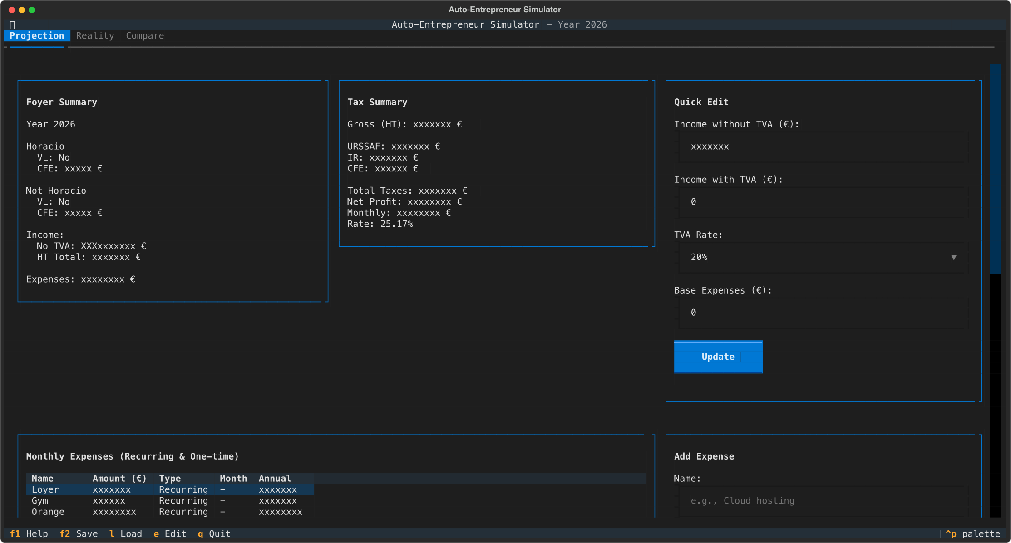Open the TVA Rate dropdown arrow
This screenshot has width=1011, height=543.
pyautogui.click(x=953, y=257)
